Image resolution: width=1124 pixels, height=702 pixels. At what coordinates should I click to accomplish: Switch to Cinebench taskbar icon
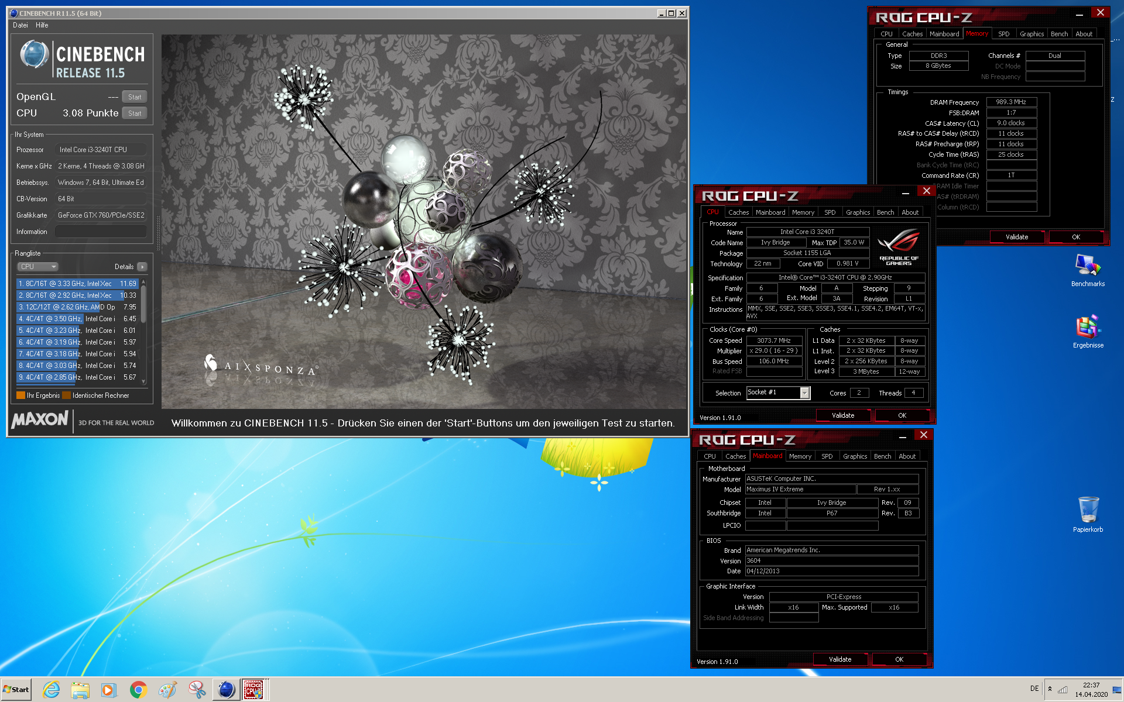coord(226,690)
